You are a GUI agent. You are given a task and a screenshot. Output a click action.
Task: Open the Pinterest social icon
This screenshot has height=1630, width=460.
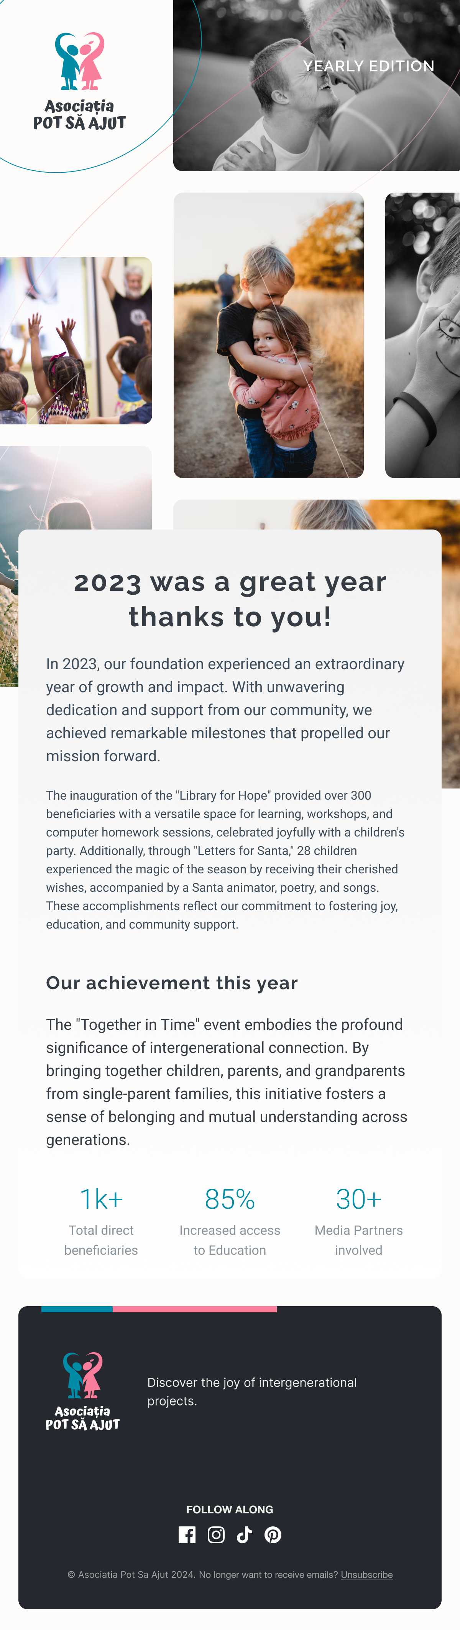pyautogui.click(x=273, y=1534)
